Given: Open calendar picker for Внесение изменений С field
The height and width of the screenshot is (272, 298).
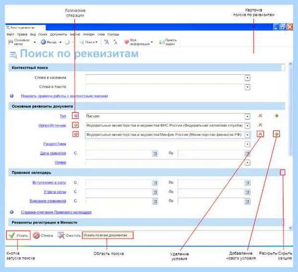Looking at the screenshot, I should pos(155,201).
